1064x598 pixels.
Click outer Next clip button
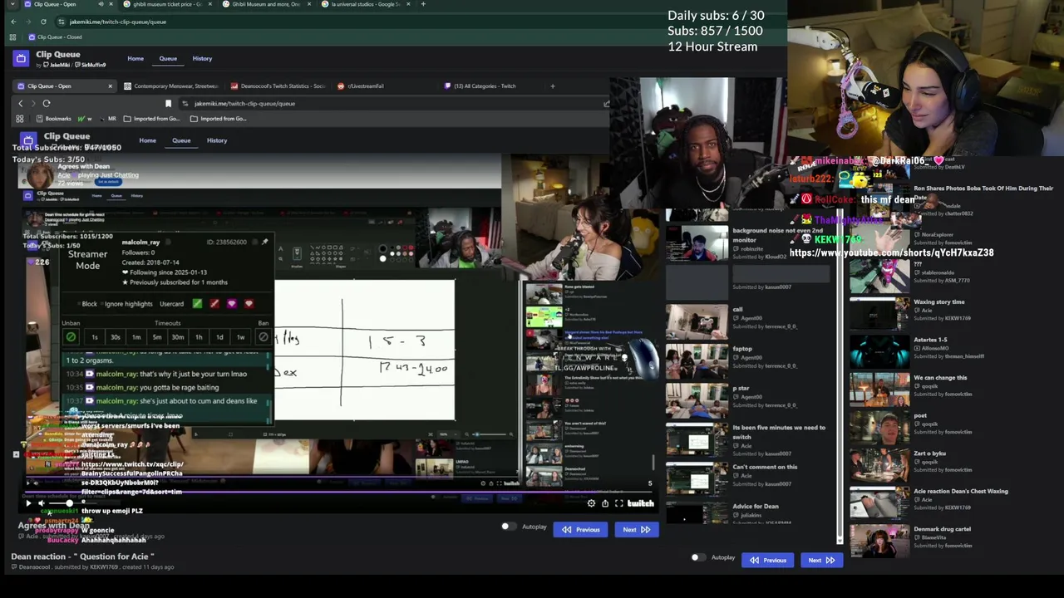coord(821,561)
